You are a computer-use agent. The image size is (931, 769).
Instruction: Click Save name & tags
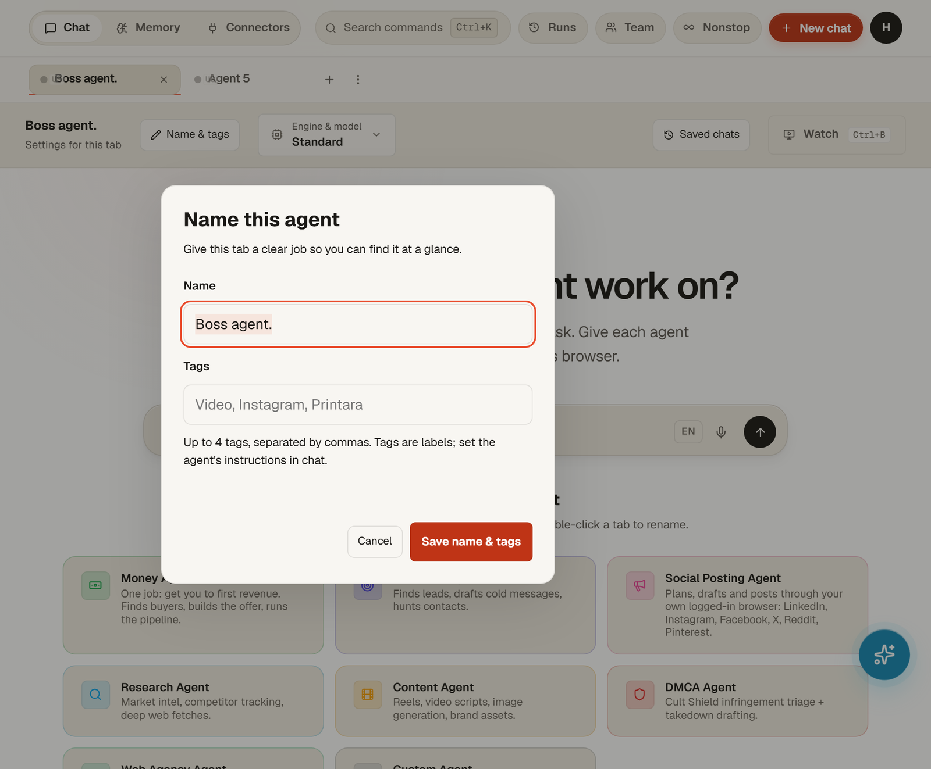point(471,542)
